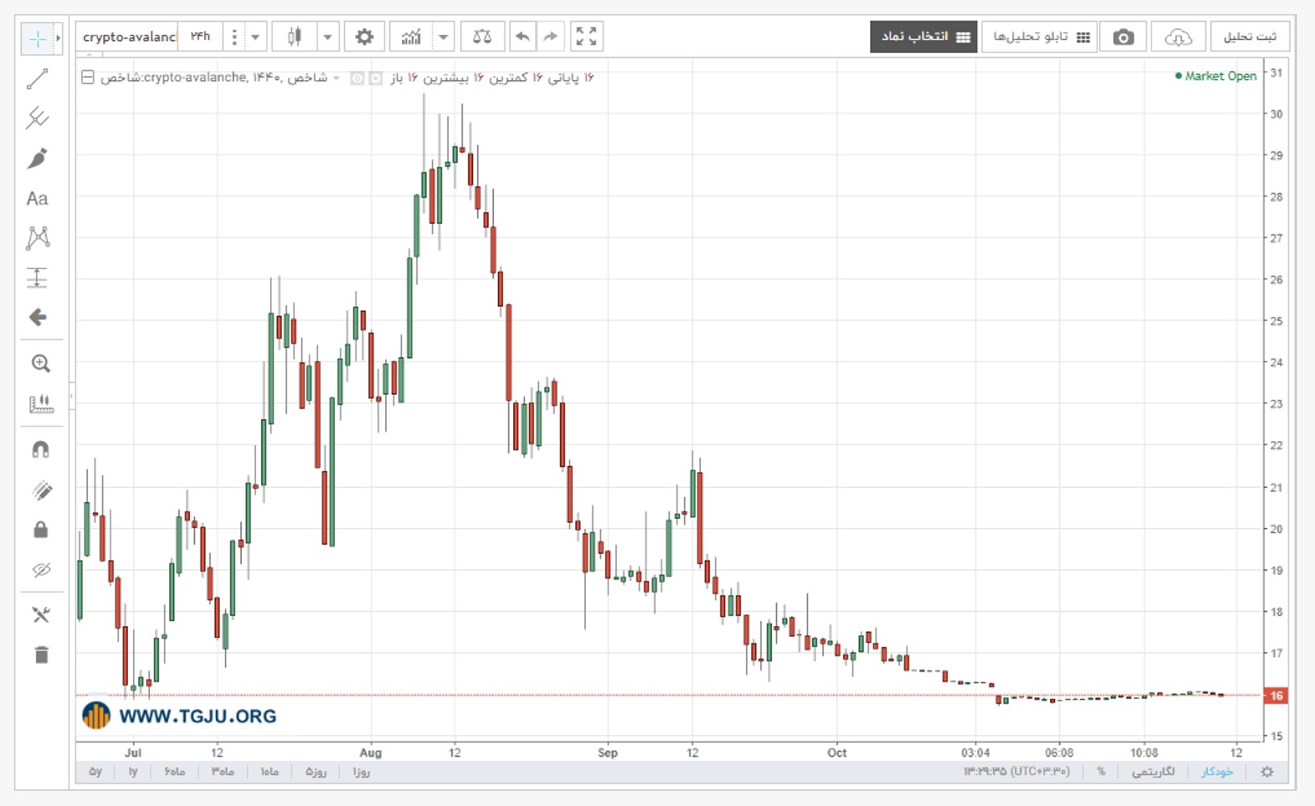Click the crypto-avalanche symbol input field
This screenshot has width=1315, height=806.
pyautogui.click(x=127, y=37)
